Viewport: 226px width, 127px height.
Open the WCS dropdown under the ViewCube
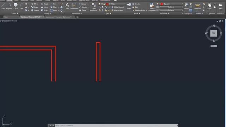coord(214,46)
